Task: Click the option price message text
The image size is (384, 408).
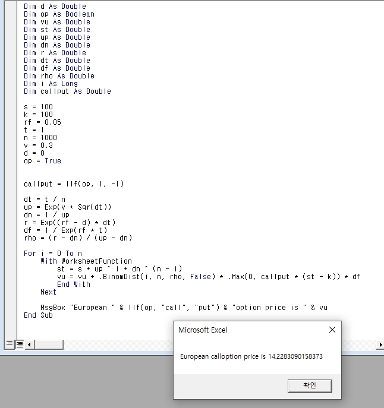Action: tap(251, 356)
